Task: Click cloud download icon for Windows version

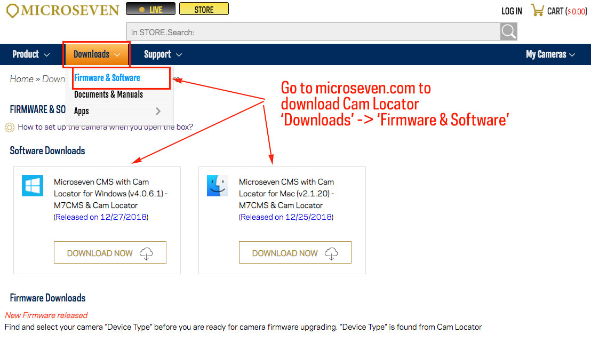Action: coord(146,253)
